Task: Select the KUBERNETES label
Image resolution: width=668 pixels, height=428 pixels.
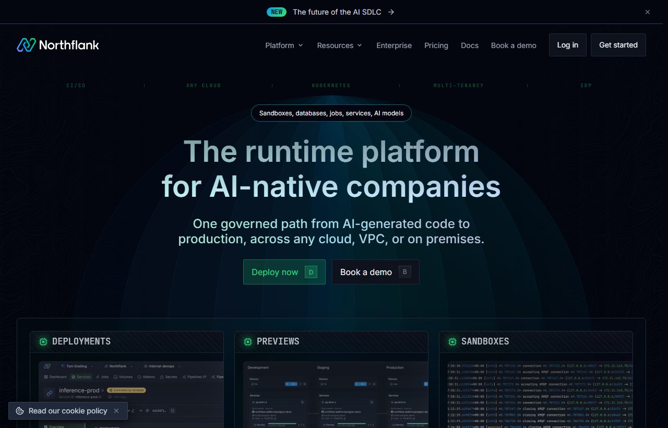Action: pos(331,85)
